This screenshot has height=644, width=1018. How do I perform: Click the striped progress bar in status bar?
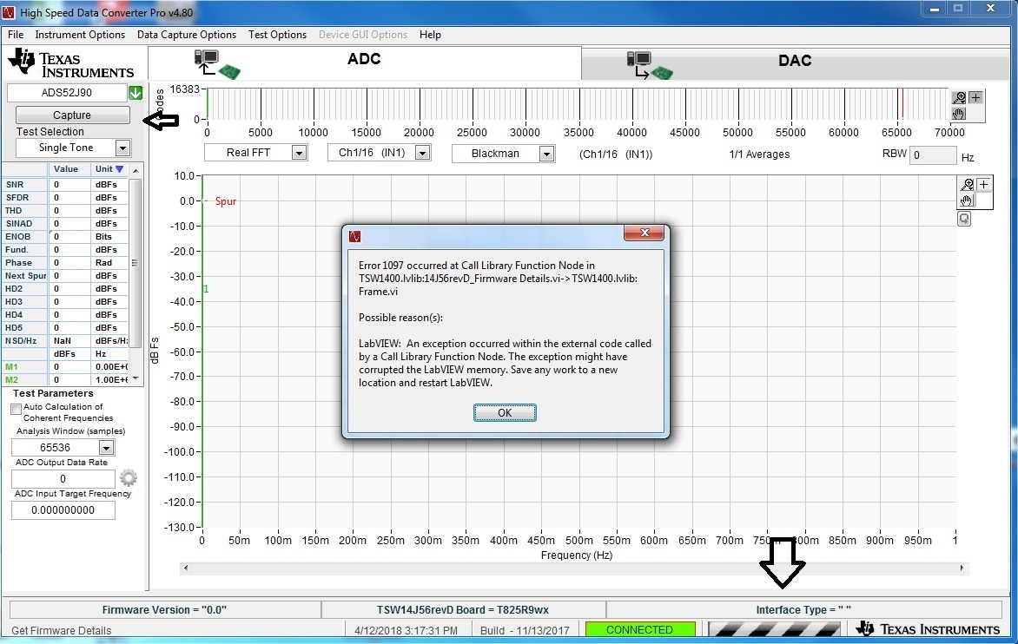click(x=774, y=629)
